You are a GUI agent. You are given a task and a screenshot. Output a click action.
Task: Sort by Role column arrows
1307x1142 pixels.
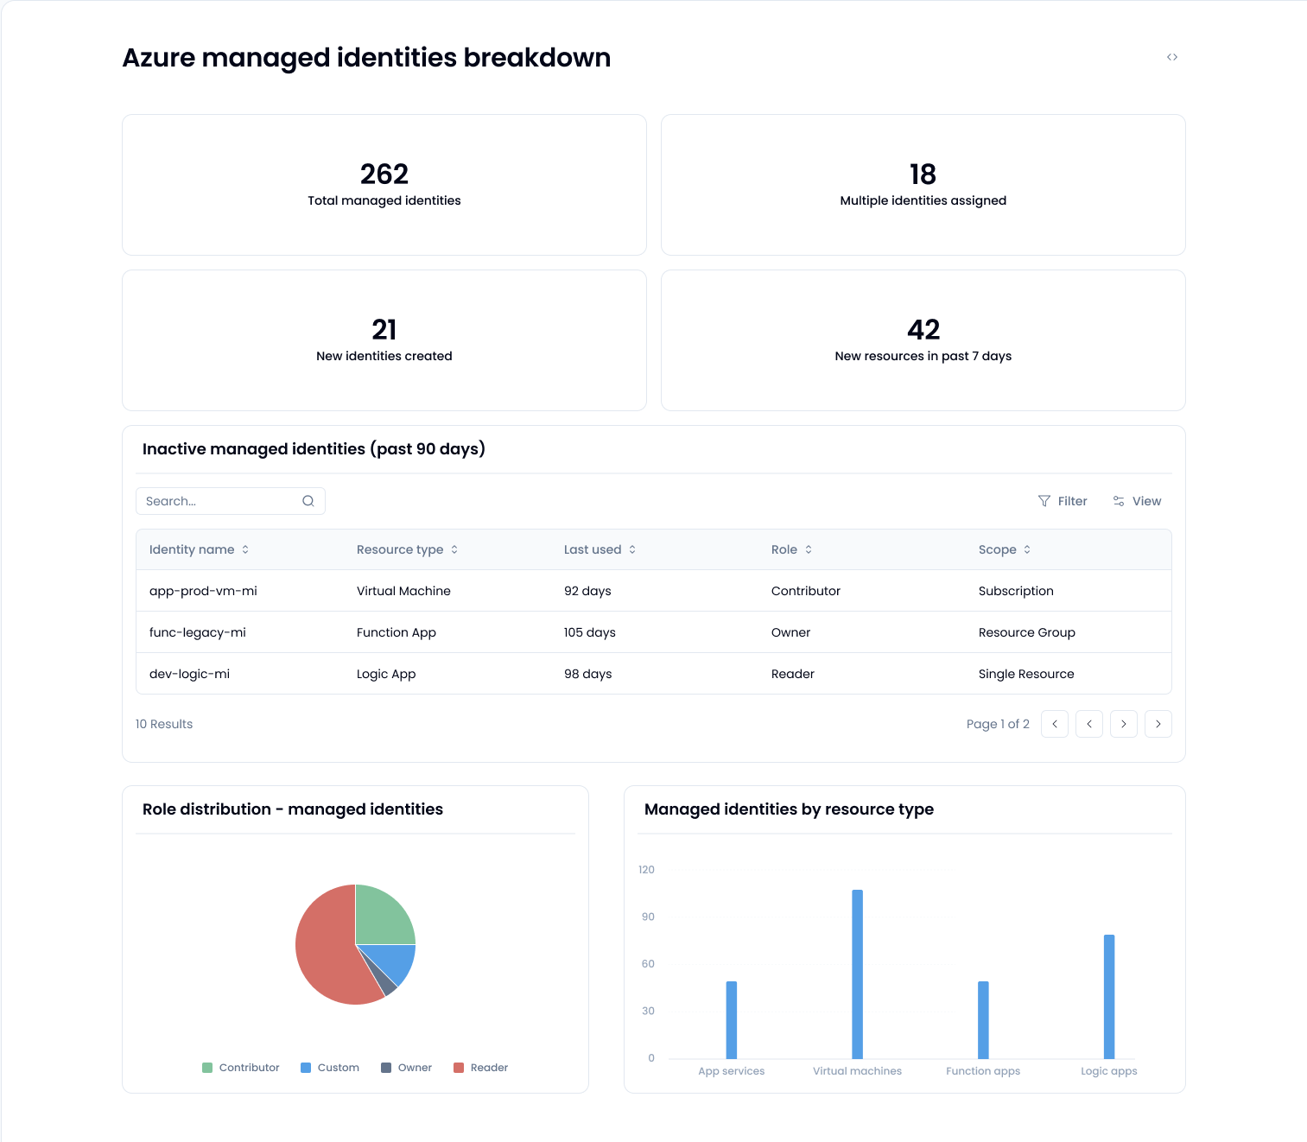(809, 549)
